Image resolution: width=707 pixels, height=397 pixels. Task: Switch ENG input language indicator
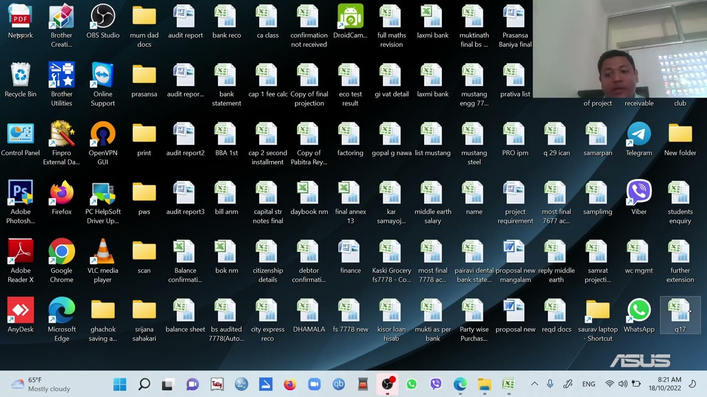coord(589,384)
